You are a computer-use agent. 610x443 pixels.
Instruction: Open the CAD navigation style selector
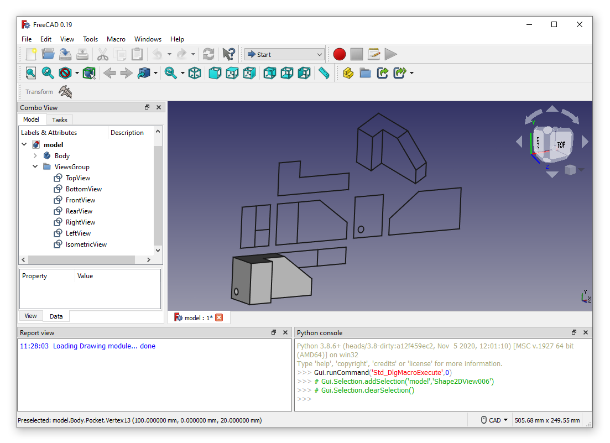tap(494, 420)
